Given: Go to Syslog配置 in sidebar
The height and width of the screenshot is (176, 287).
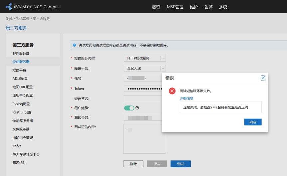Looking at the screenshot, I should pyautogui.click(x=21, y=104).
